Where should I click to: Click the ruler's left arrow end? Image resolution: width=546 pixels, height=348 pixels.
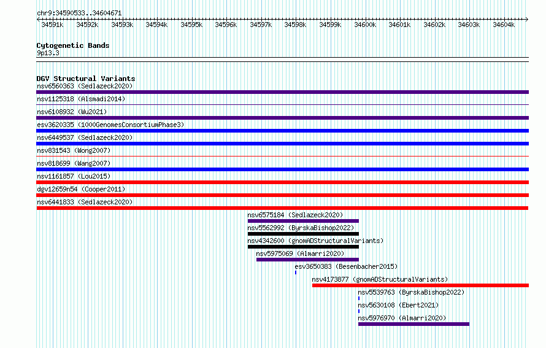click(x=38, y=20)
